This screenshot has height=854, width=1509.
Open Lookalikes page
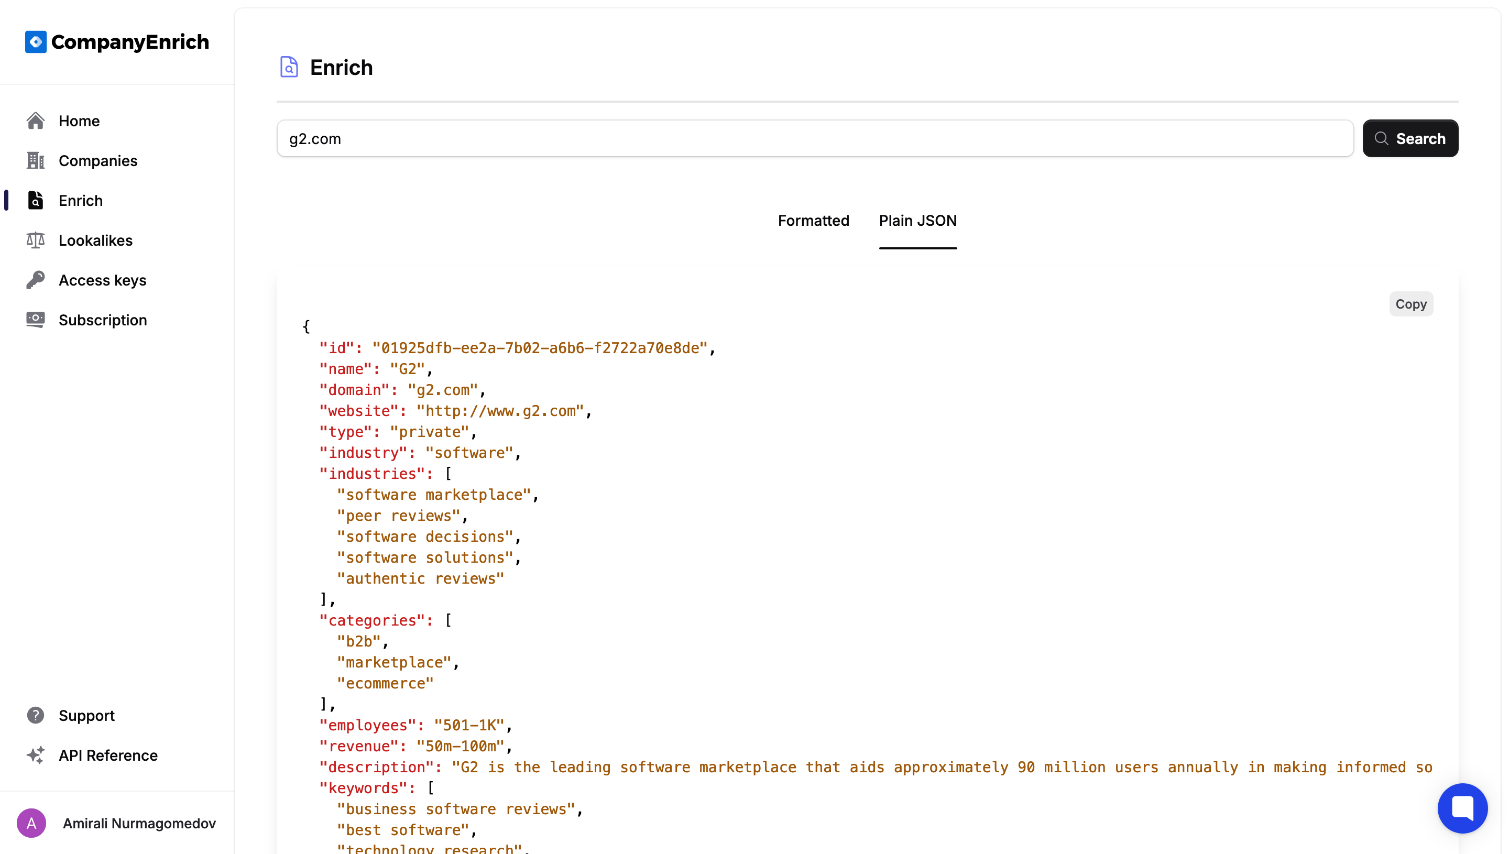click(x=95, y=240)
